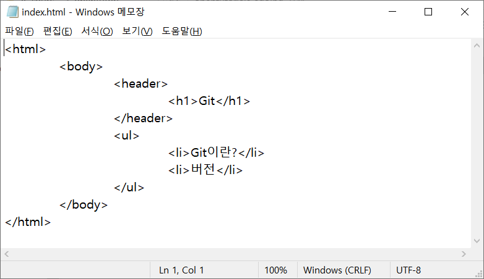Click the Windows (CRLF) status entry
Viewport: 484px width, 279px height.
(337, 270)
